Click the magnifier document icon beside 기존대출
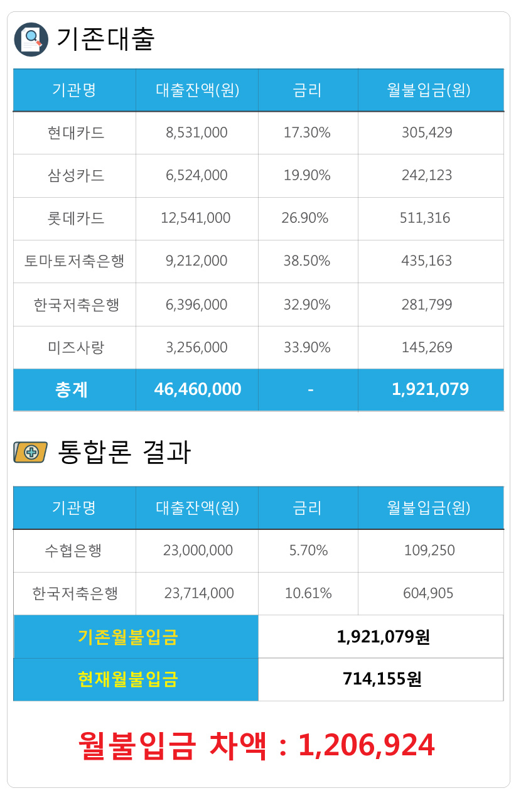Viewport: 516px width, 798px height. pos(31,40)
